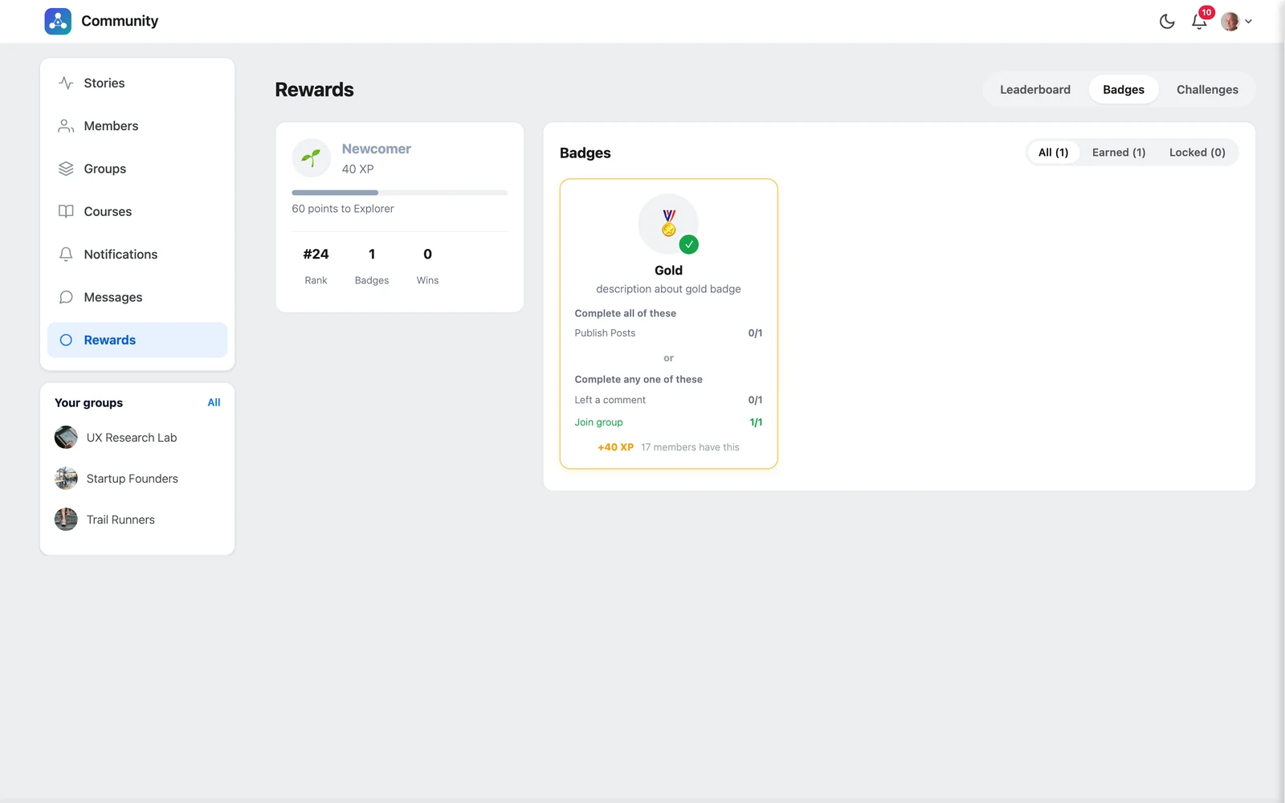Filter badges by Earned (1)
Screen dimensions: 1285x803
click(x=1118, y=153)
